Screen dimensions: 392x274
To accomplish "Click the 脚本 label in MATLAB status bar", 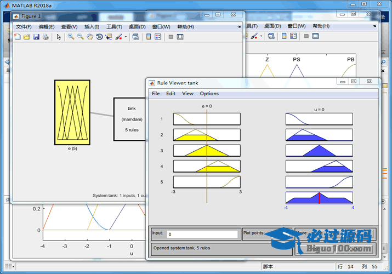I will [x=268, y=266].
